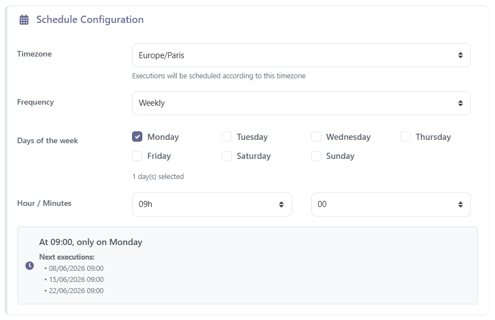The image size is (495, 320).
Task: Open the Weekly frequency dropdown
Action: click(x=301, y=103)
